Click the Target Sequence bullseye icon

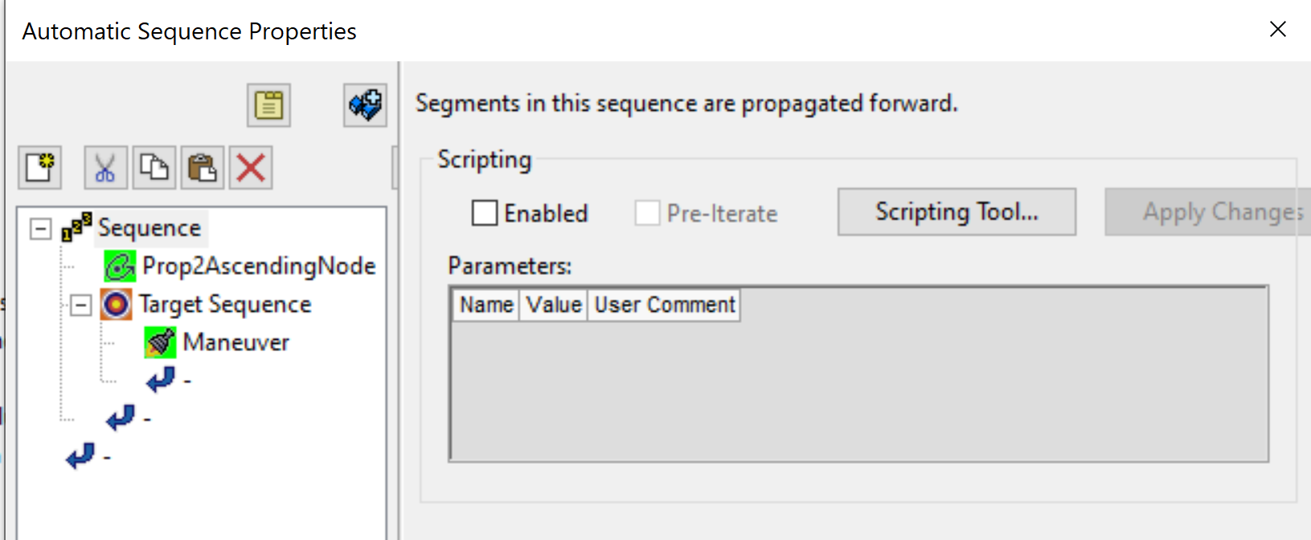tap(116, 305)
